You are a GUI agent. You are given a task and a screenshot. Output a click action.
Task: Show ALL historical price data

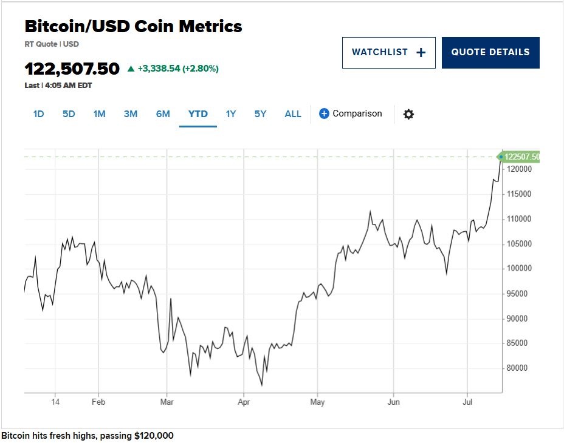pyautogui.click(x=293, y=114)
